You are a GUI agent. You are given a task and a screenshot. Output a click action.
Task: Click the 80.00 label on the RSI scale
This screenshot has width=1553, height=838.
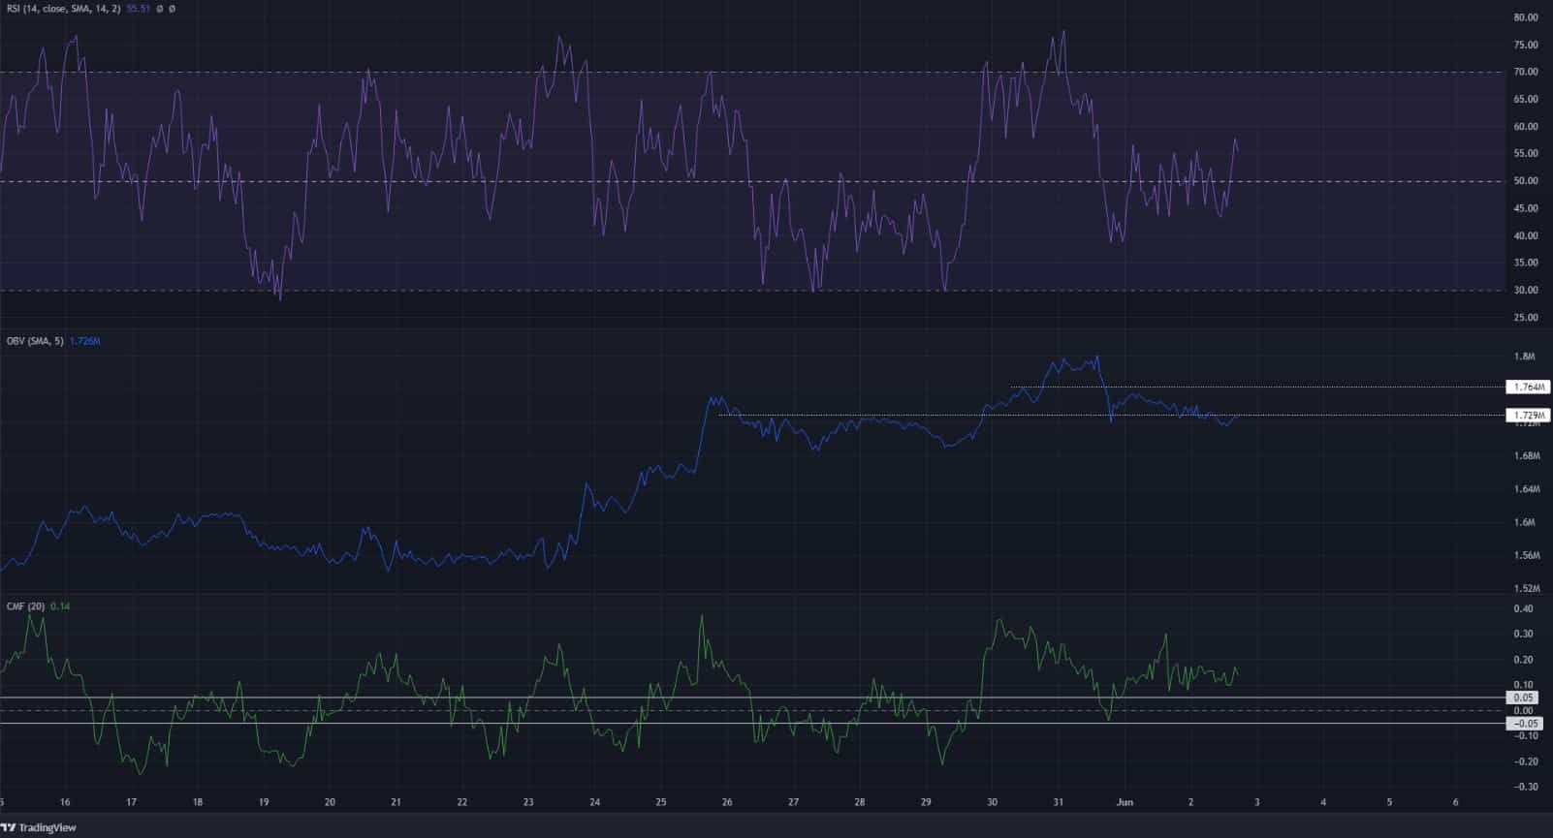[x=1525, y=17]
